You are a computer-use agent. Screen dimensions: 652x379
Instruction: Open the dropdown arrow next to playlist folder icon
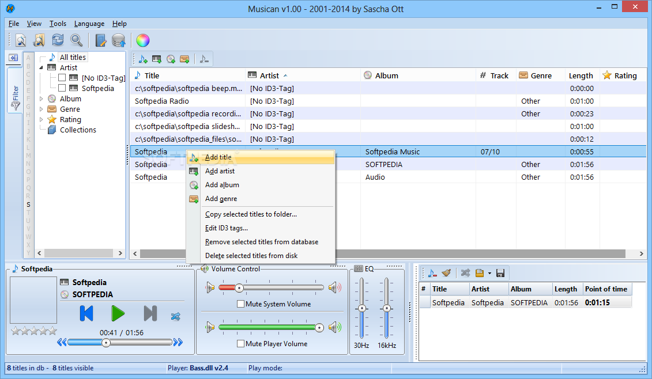[489, 274]
